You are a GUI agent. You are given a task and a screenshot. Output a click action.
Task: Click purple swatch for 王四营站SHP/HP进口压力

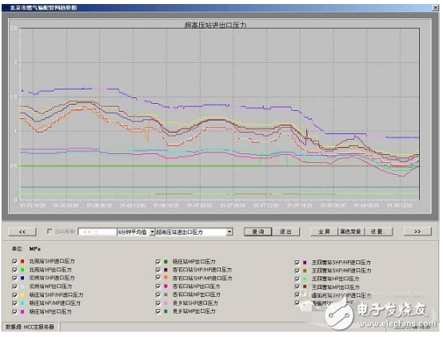(x=305, y=263)
